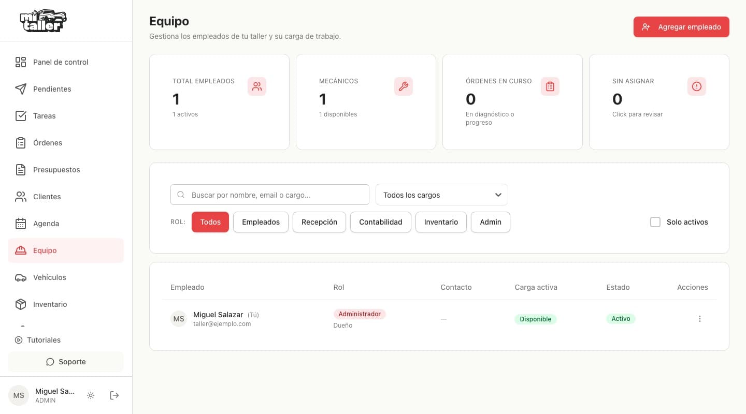Toggle theme with the sun icon
Image resolution: width=746 pixels, height=414 pixels.
click(x=91, y=395)
